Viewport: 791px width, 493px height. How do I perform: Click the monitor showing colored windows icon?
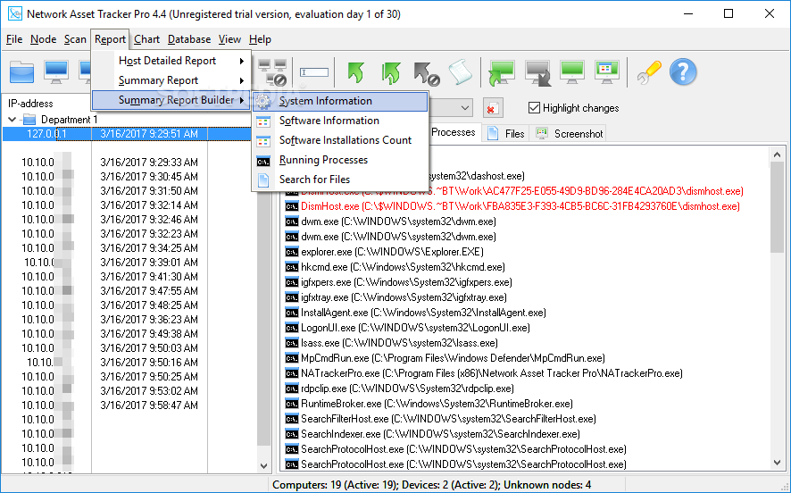(x=607, y=72)
